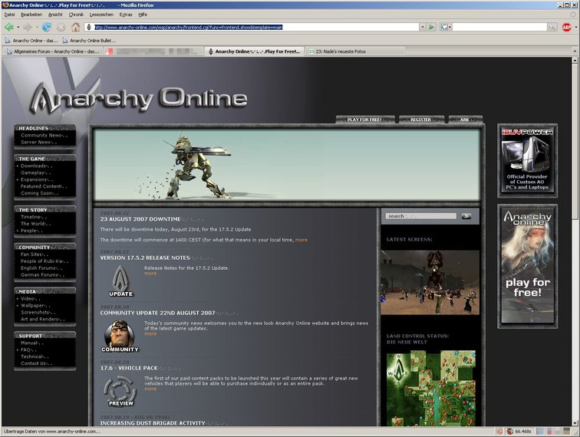Open Contact Us under Support

point(34,363)
